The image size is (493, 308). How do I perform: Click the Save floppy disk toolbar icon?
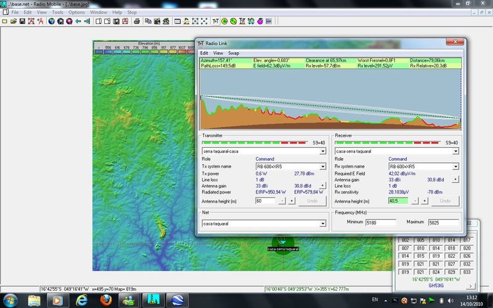pos(22,21)
